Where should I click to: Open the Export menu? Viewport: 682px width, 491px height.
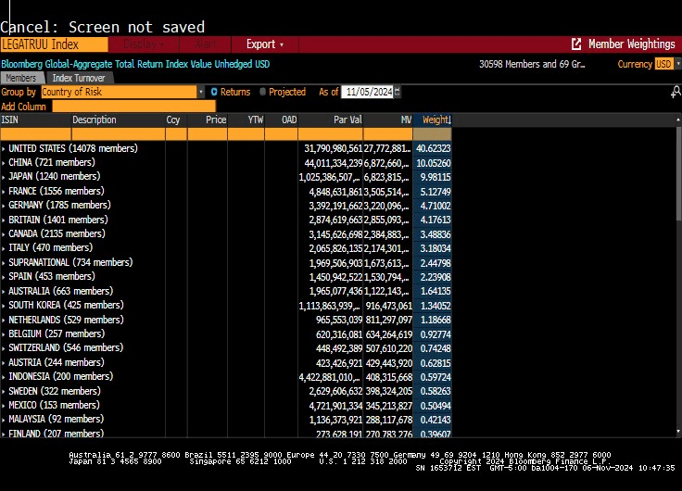(265, 44)
